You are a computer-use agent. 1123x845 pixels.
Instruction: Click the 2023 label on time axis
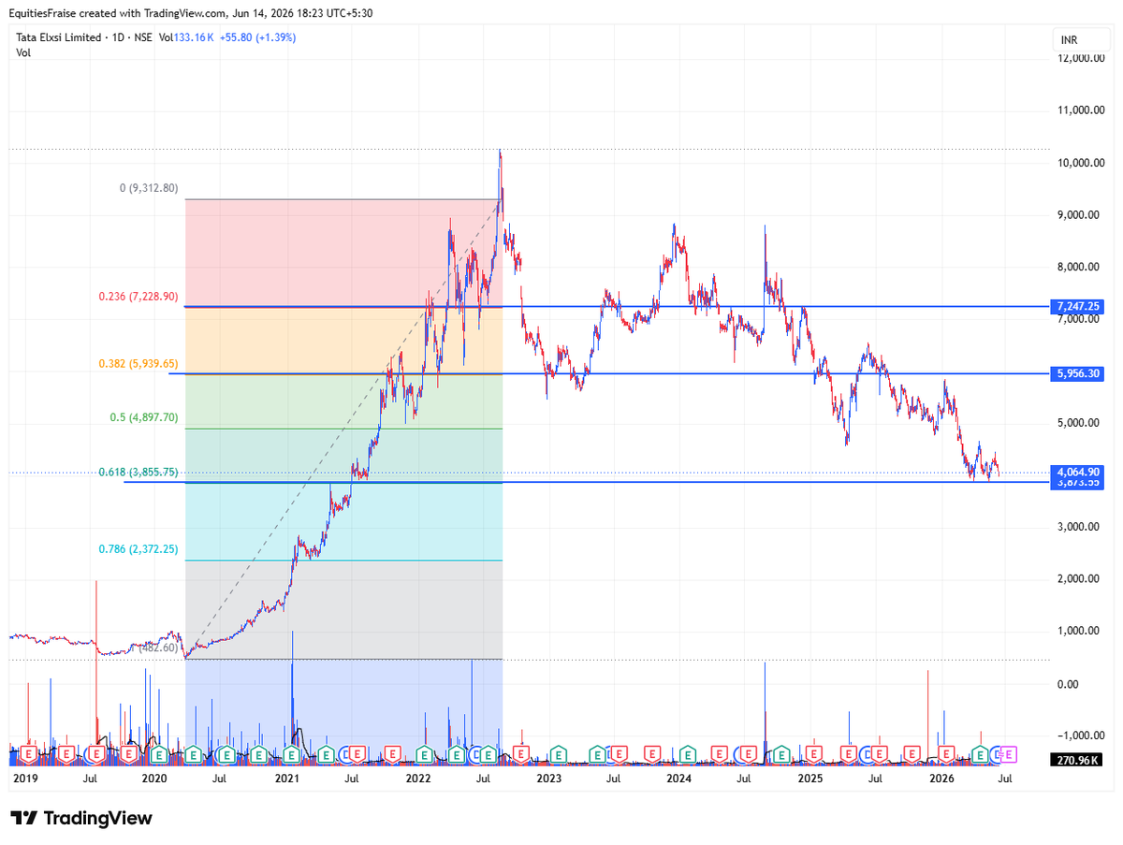(548, 778)
